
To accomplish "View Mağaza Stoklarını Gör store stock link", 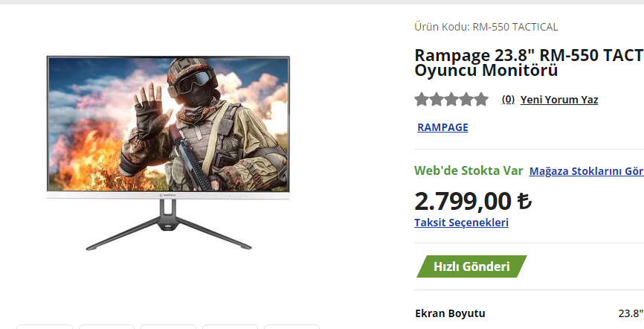I will (x=587, y=171).
